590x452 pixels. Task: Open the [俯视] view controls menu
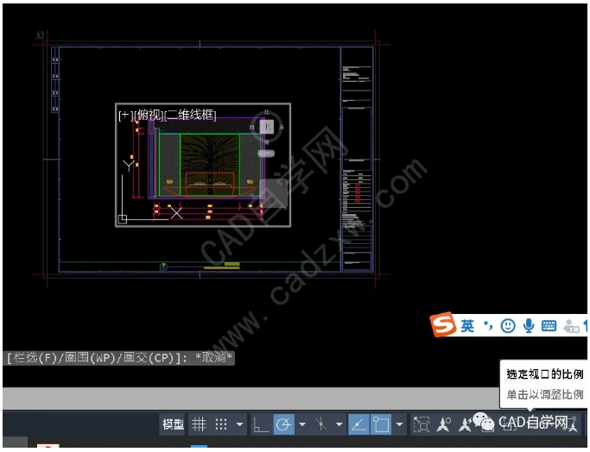[x=149, y=115]
